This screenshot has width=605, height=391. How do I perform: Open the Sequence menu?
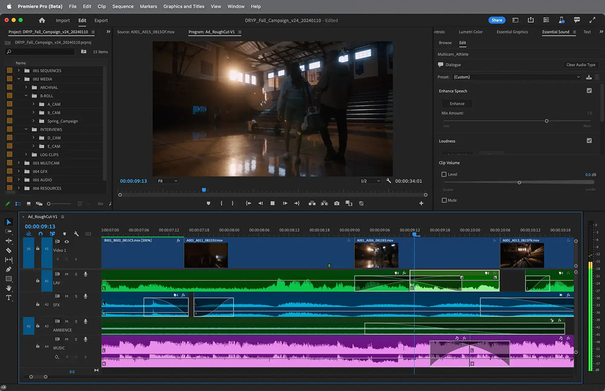coord(123,7)
